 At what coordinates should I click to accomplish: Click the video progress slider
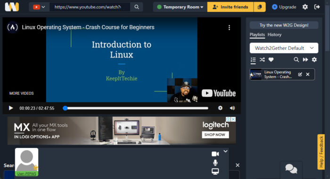coord(136,108)
